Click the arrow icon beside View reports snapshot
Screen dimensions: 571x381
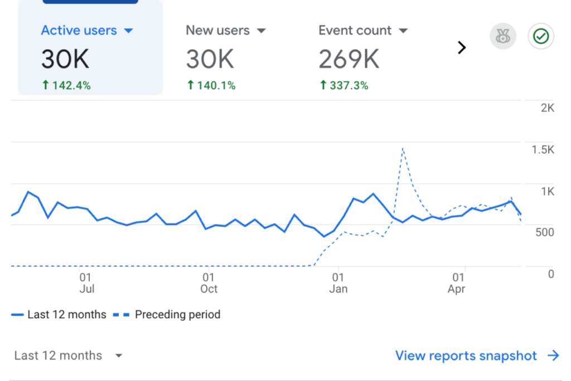tap(553, 356)
